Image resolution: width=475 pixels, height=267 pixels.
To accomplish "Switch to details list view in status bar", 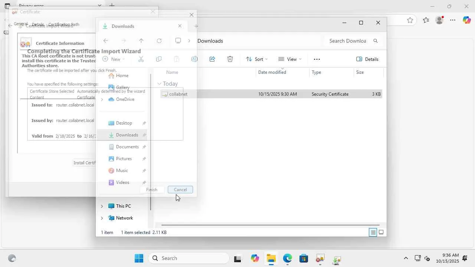I will (x=373, y=233).
